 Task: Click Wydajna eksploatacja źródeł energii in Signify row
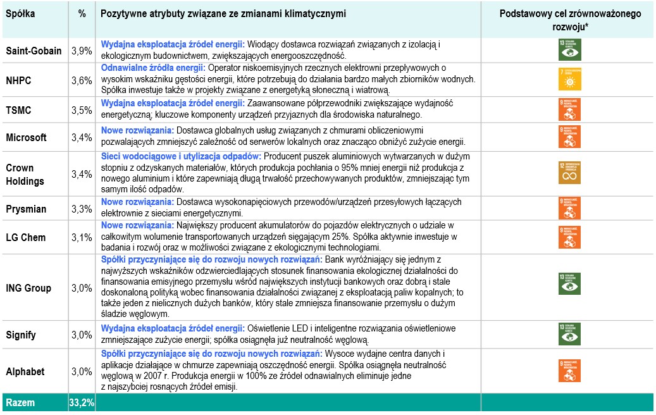pyautogui.click(x=173, y=329)
